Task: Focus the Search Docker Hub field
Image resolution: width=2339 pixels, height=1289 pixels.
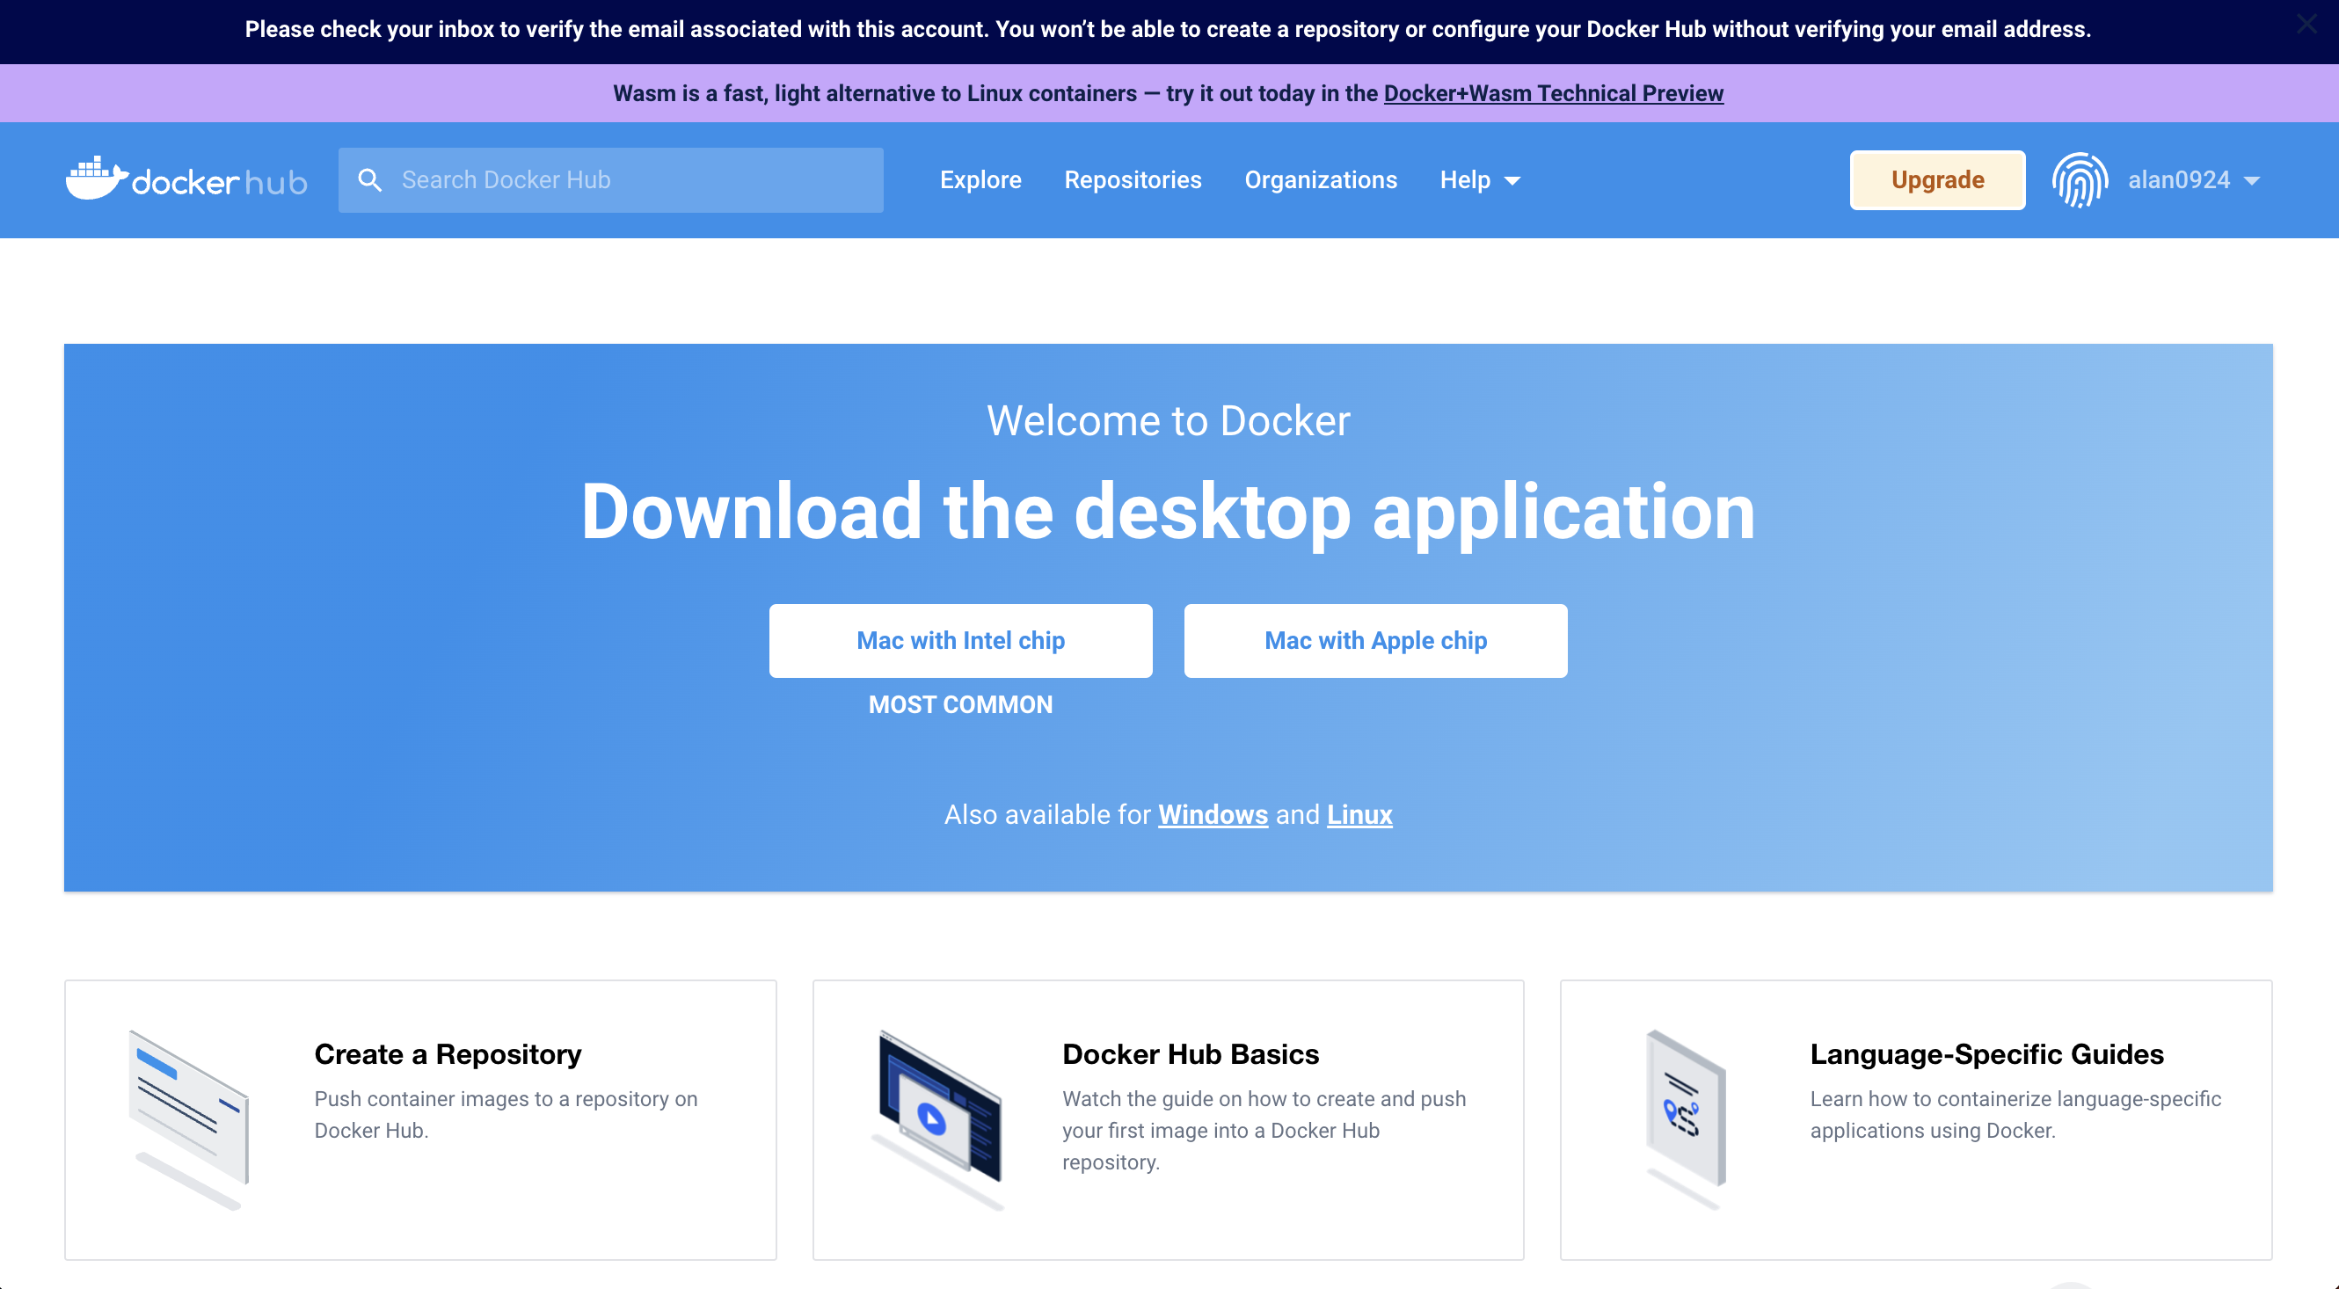Action: (611, 179)
